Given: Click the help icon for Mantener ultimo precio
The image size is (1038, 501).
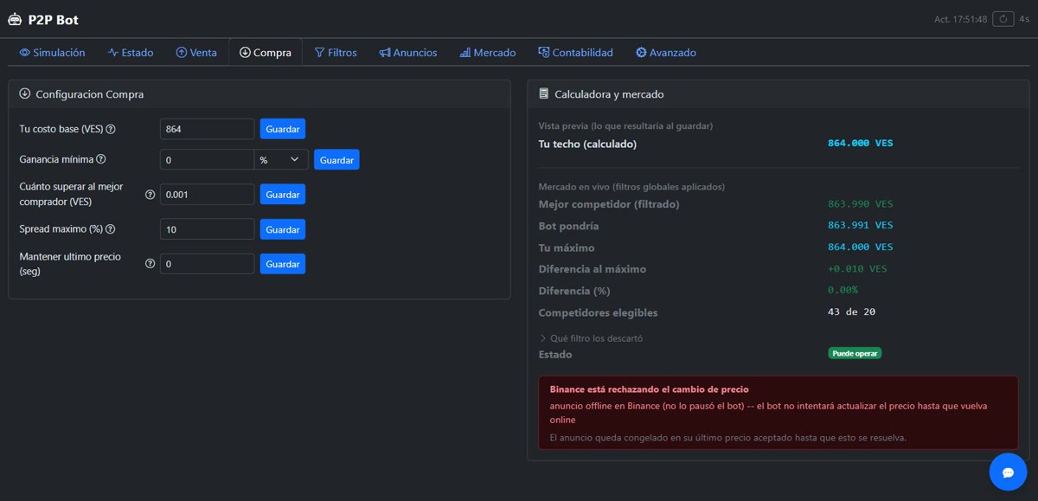Looking at the screenshot, I should tap(150, 264).
